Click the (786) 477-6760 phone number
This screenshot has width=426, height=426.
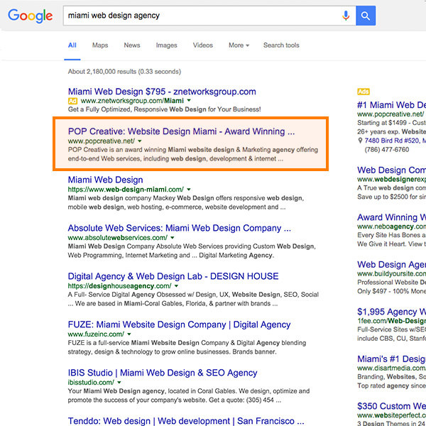(387, 150)
